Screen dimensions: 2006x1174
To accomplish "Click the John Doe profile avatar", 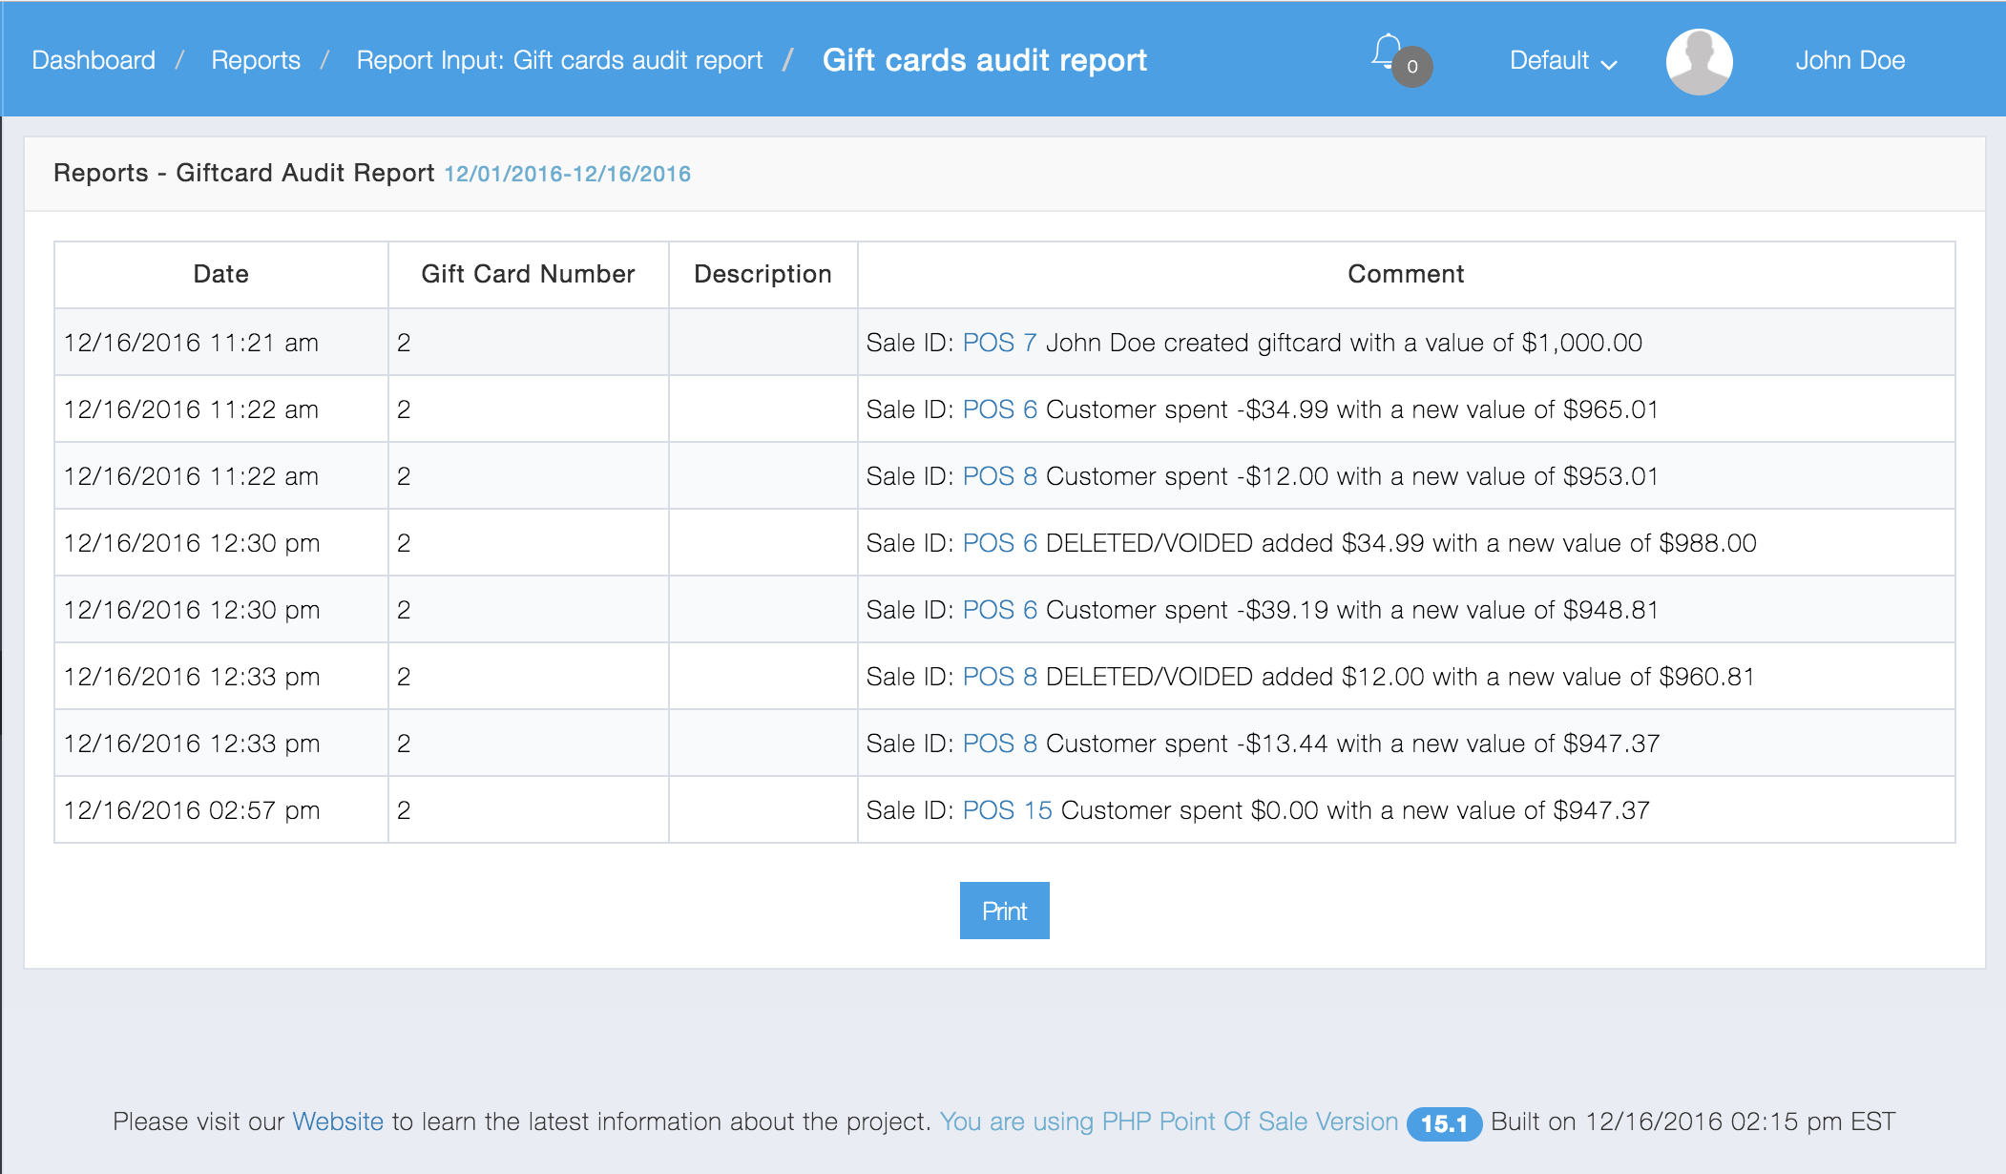I will coord(1700,59).
